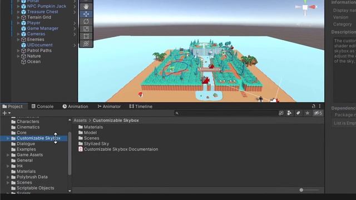The height and width of the screenshot is (200, 356).
Task: Click the NPC Pumpkin Jack prefab cube icon
Action: 23,6
